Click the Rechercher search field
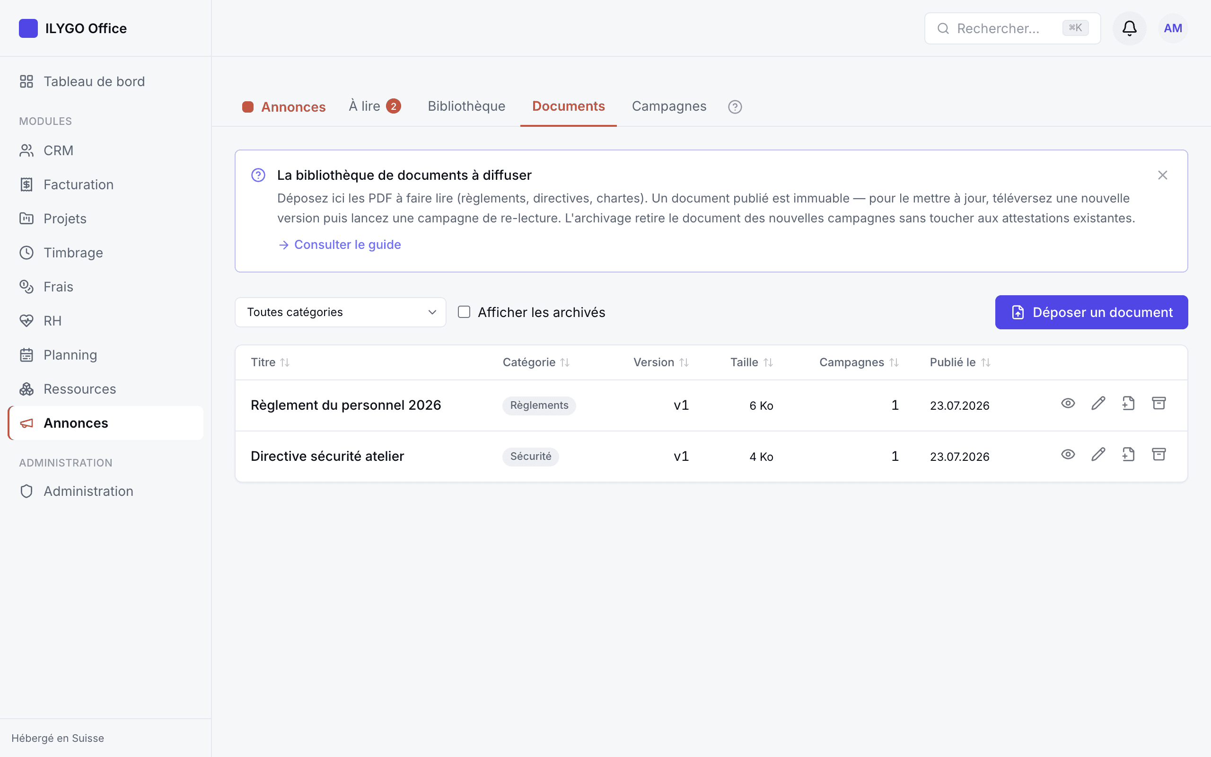This screenshot has height=757, width=1211. pyautogui.click(x=1012, y=28)
